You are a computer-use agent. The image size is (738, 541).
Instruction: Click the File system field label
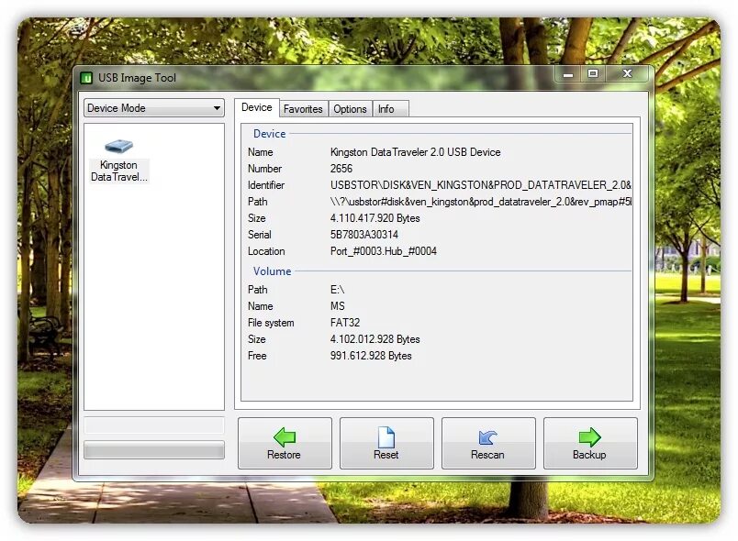[271, 323]
